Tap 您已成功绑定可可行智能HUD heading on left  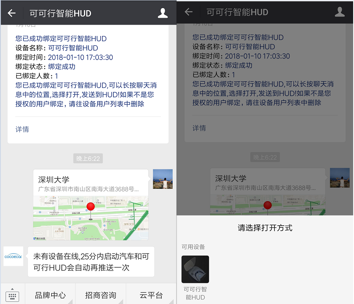coord(61,39)
